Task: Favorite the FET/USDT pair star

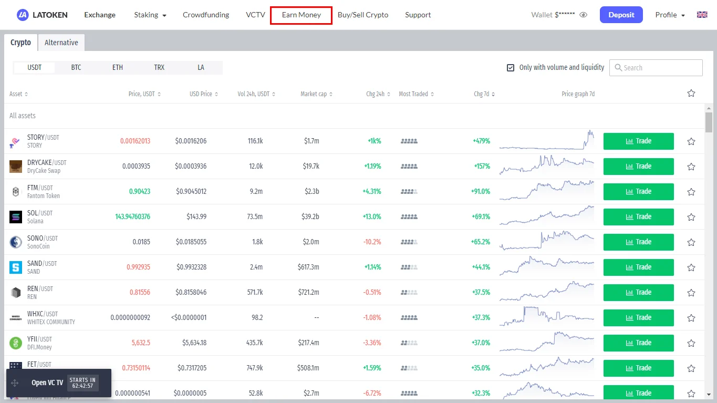Action: (x=691, y=368)
